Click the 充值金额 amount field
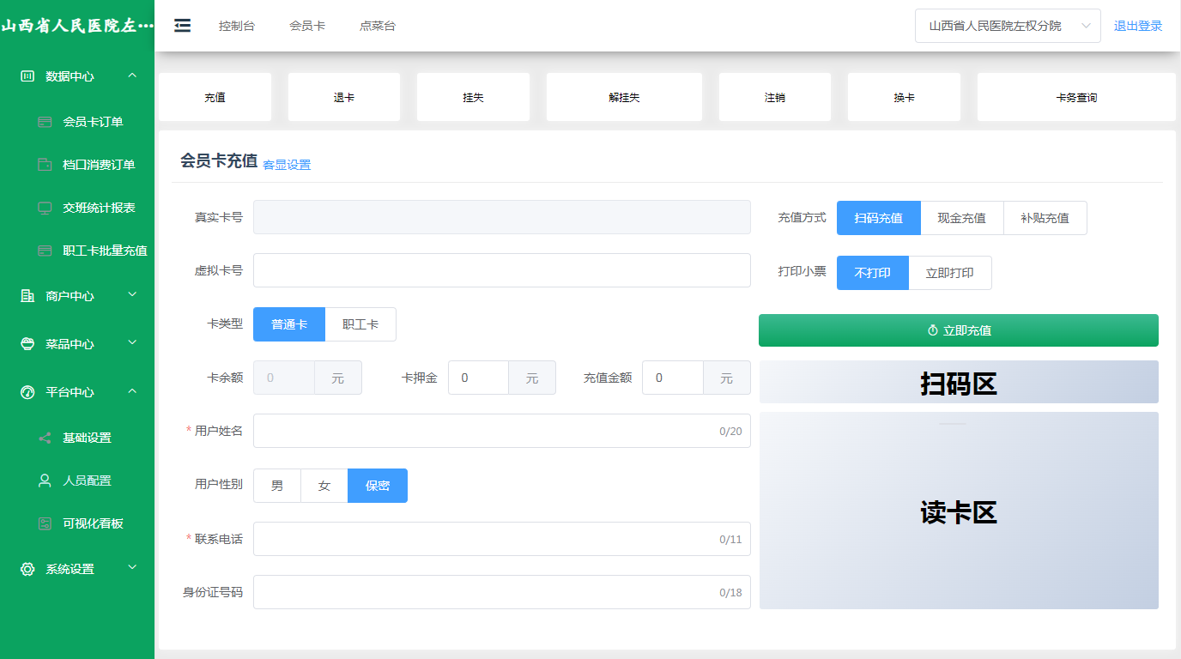The width and height of the screenshot is (1181, 659). pos(673,378)
